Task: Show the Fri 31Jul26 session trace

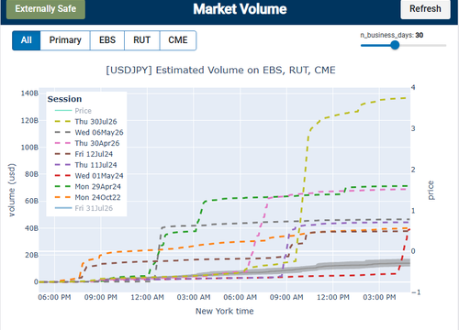Action: (84, 208)
